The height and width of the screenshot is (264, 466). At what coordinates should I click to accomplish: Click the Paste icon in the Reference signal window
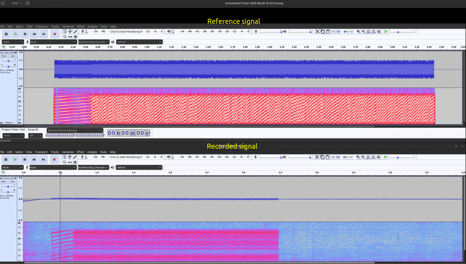328,32
